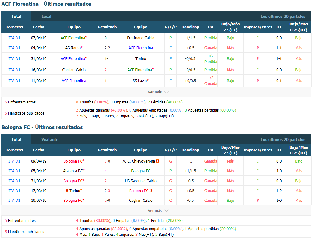Click the 3-0 result against ChievoVerona
The width and height of the screenshot is (313, 240).
[107, 161]
